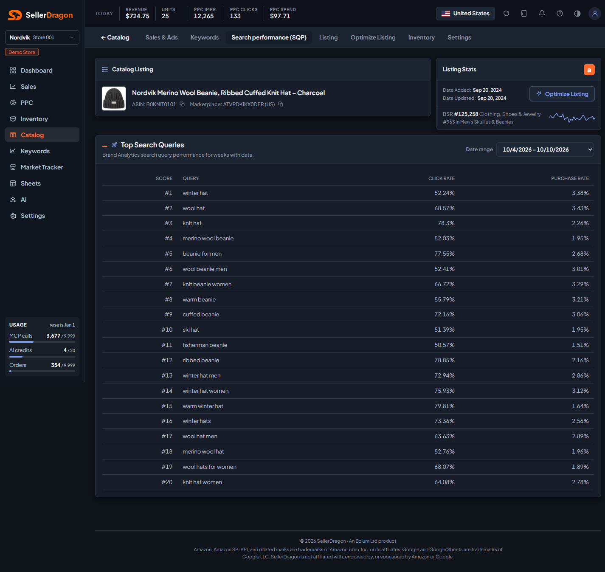Click the SellerDragon logo icon
Image resolution: width=605 pixels, height=572 pixels.
(x=15, y=15)
